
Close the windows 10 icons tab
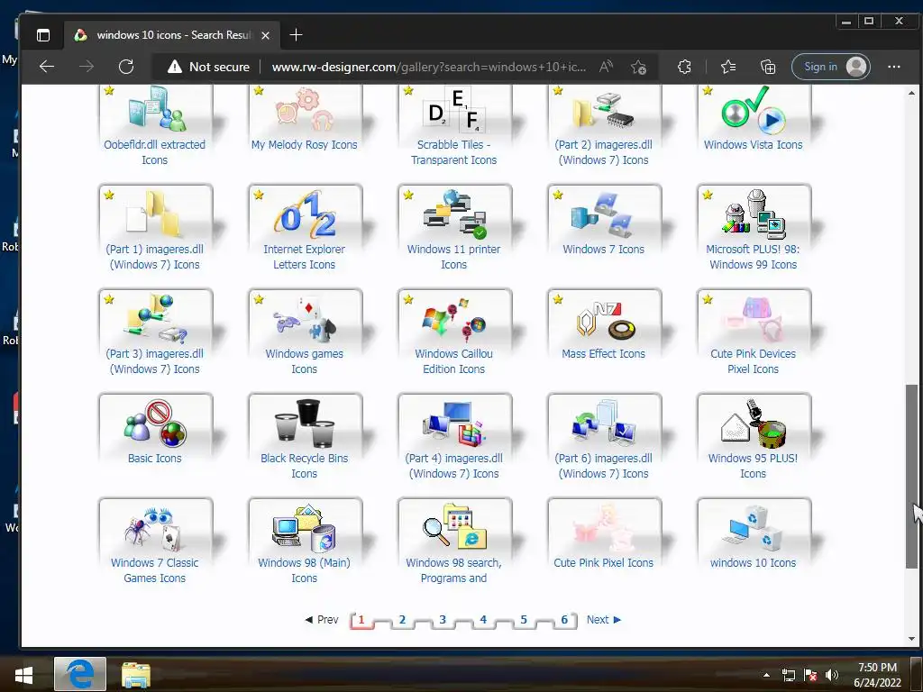click(266, 35)
